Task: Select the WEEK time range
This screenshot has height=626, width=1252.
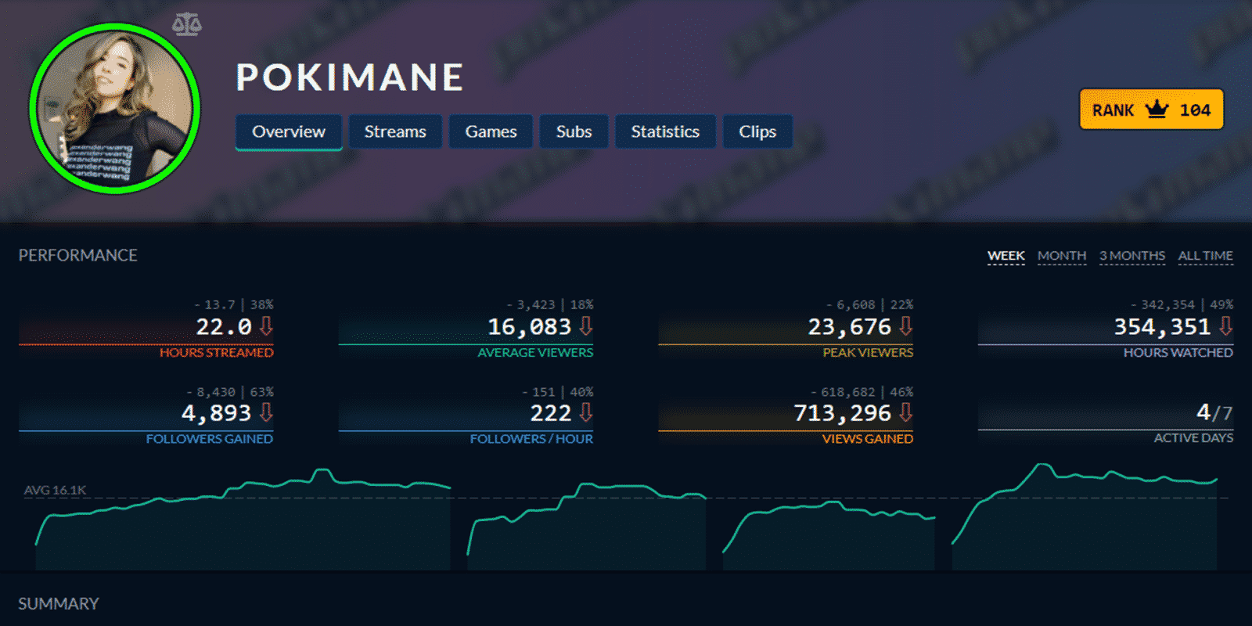Action: pos(1006,256)
